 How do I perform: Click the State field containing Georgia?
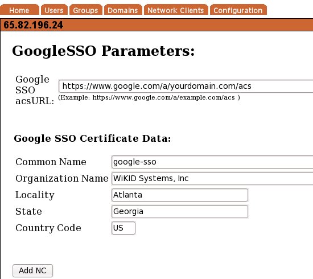180,211
